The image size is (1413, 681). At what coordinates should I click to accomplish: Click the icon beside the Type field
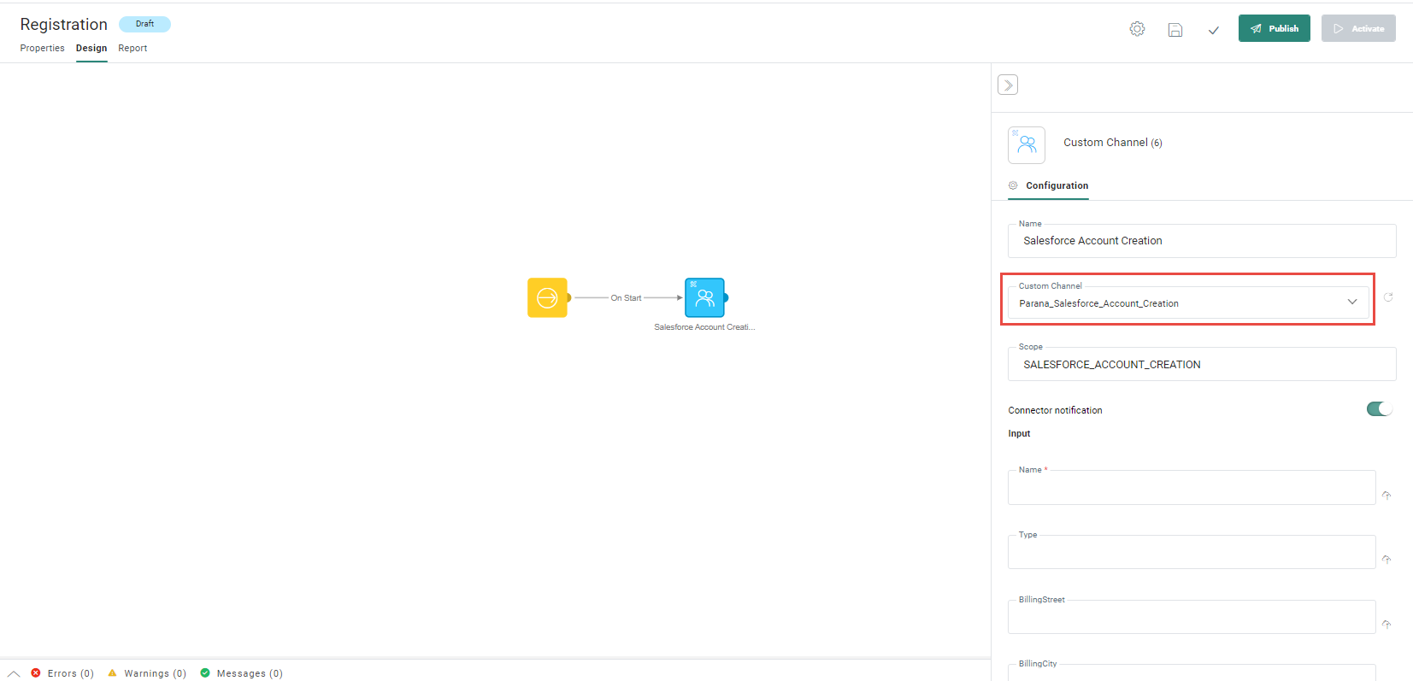click(1387, 560)
